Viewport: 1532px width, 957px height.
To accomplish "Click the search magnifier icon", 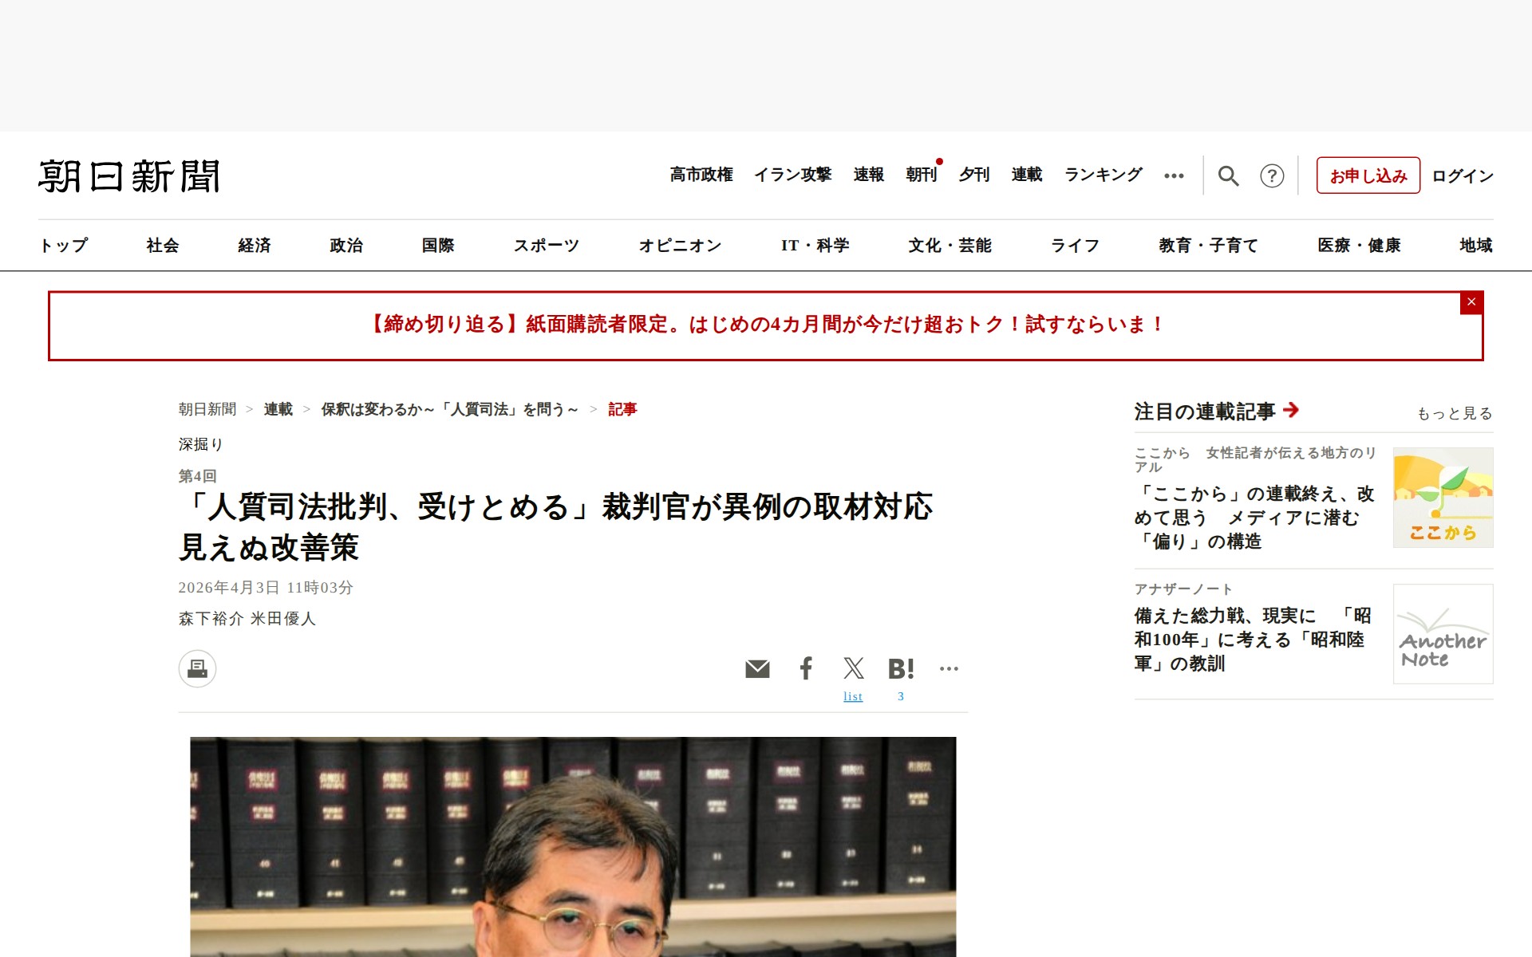I will click(1228, 175).
